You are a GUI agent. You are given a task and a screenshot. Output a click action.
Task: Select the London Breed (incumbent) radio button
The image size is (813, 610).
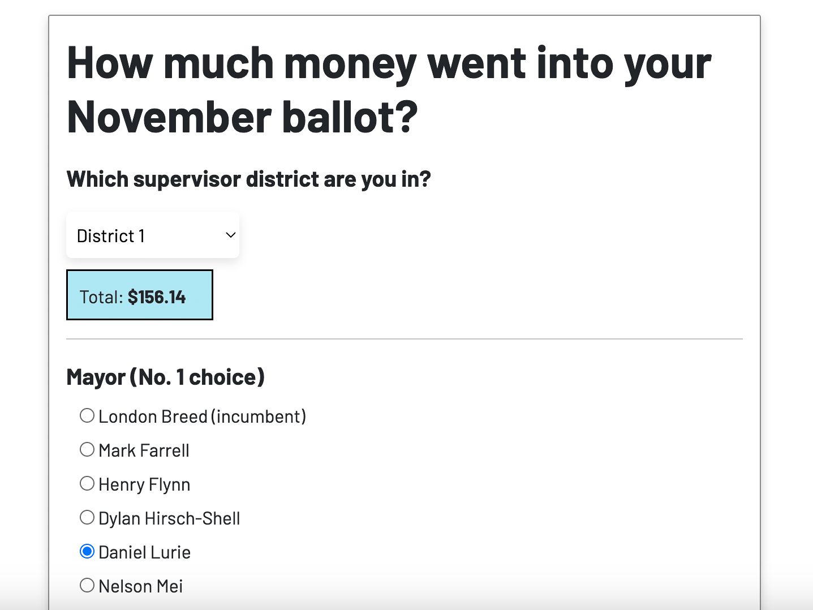point(87,415)
